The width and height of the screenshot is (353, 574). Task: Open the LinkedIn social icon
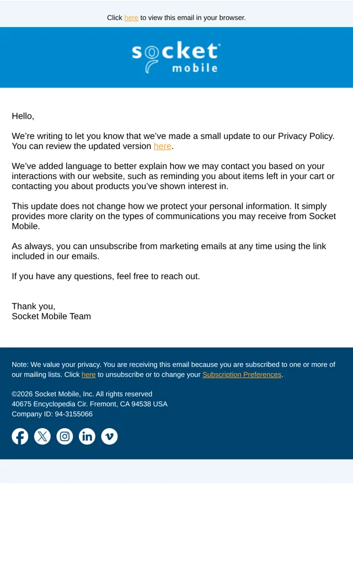click(x=87, y=437)
